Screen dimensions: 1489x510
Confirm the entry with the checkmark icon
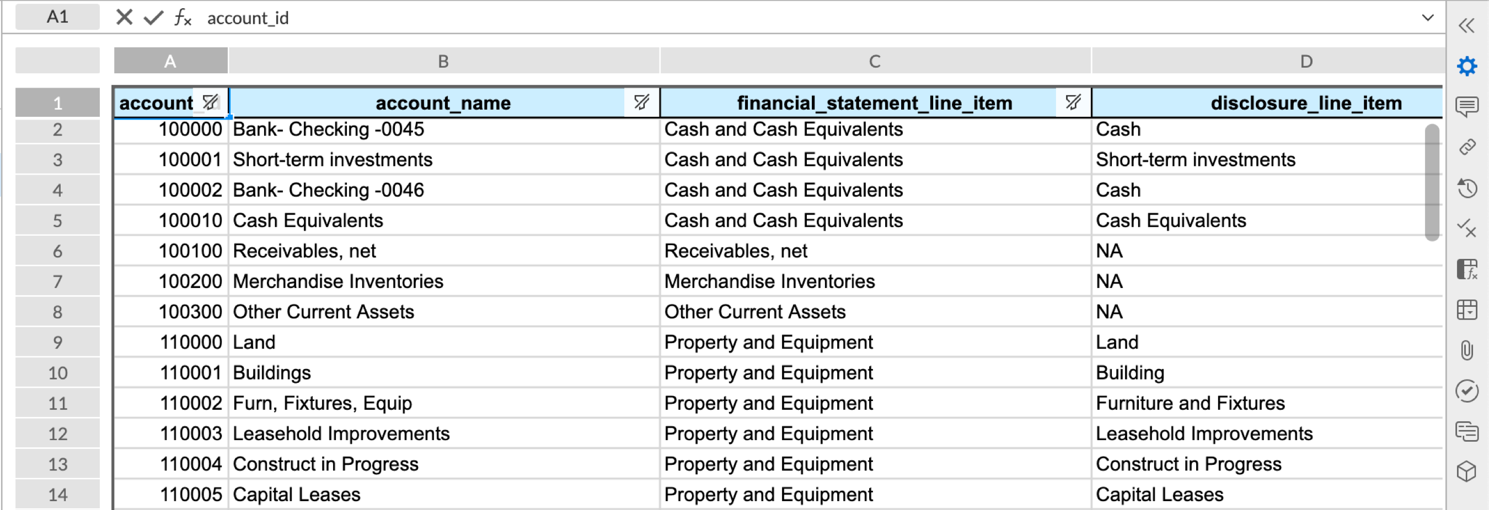pyautogui.click(x=154, y=17)
